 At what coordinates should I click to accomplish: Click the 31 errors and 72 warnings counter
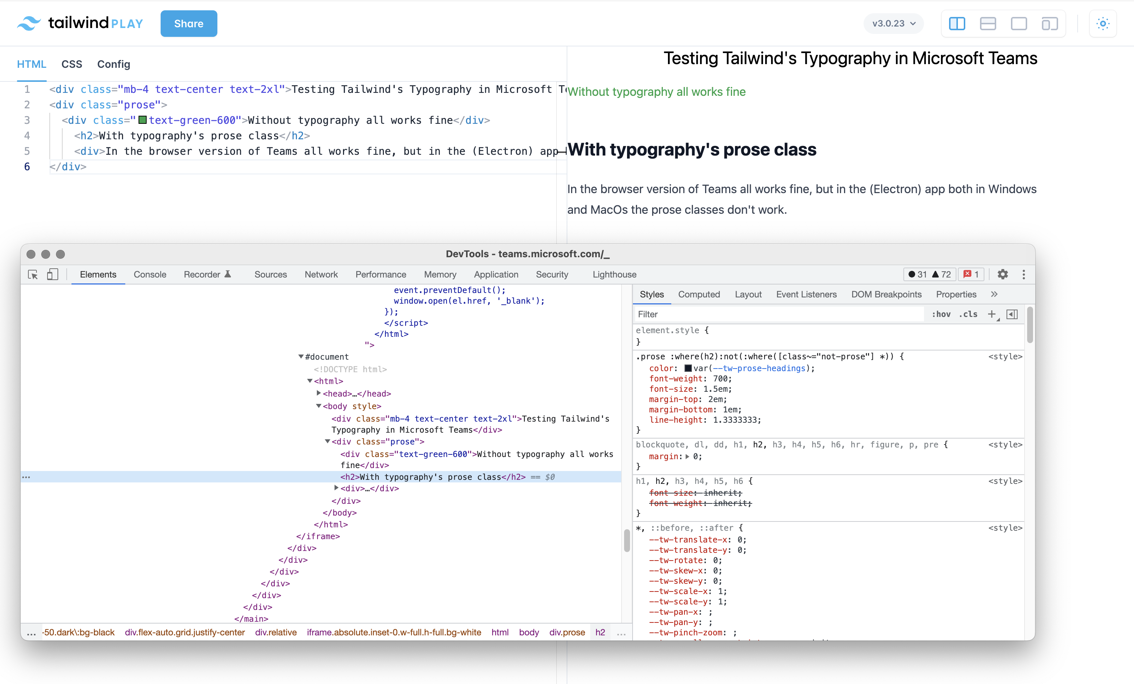[x=930, y=274]
